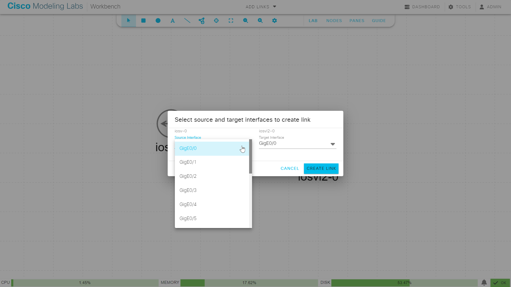Image resolution: width=511 pixels, height=287 pixels.
Task: Select the text annotation tool
Action: point(172,20)
